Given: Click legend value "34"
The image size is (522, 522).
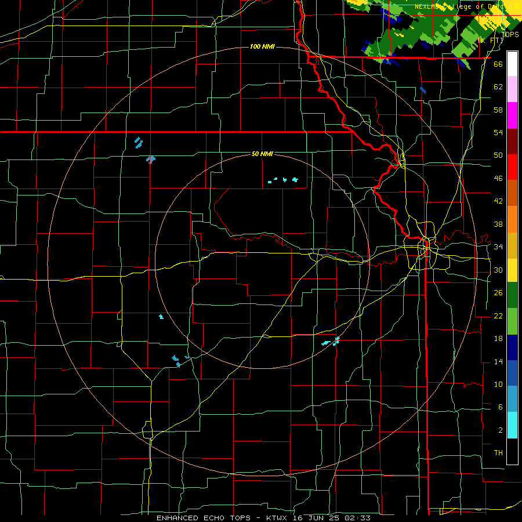Looking at the screenshot, I should pyautogui.click(x=498, y=247).
